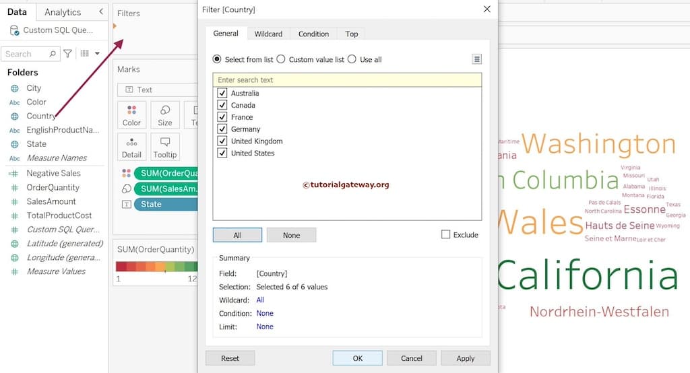690x373 pixels.
Task: Click the Abc icon next to Color field
Action: coord(15,102)
